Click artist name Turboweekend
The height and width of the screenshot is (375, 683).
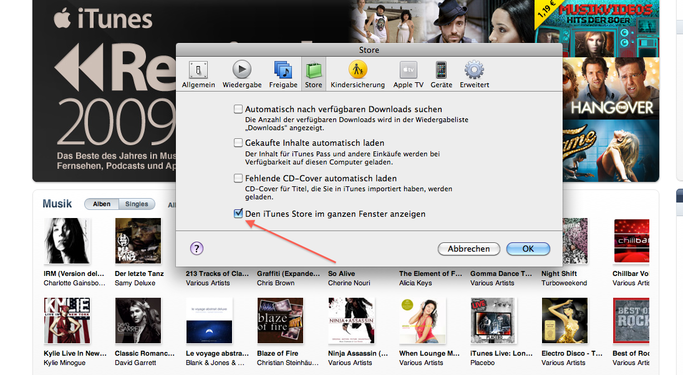[564, 283]
